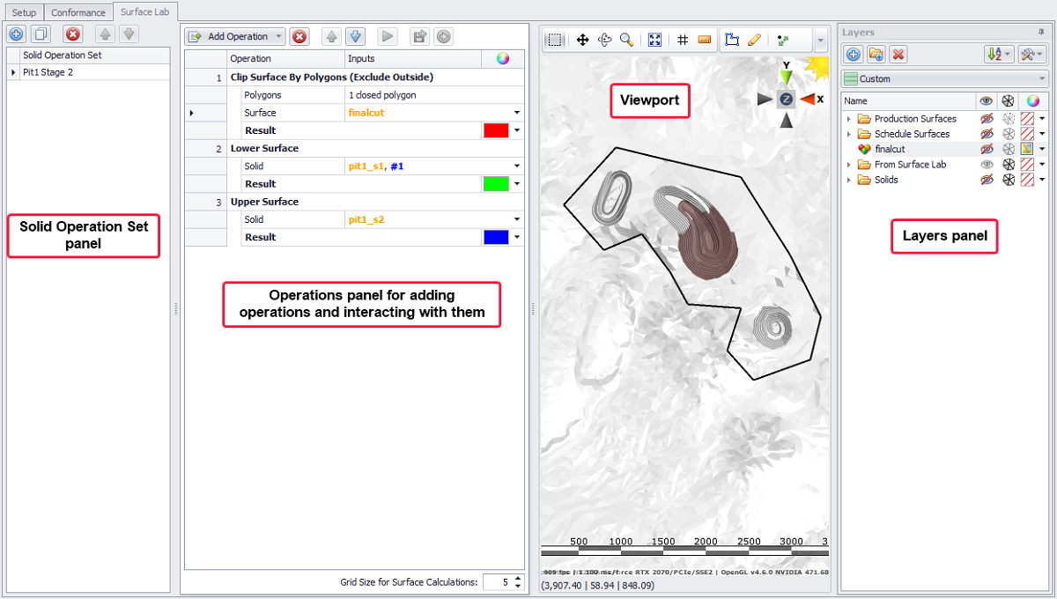
Task: Select the magnifier zoom tool
Action: click(626, 40)
